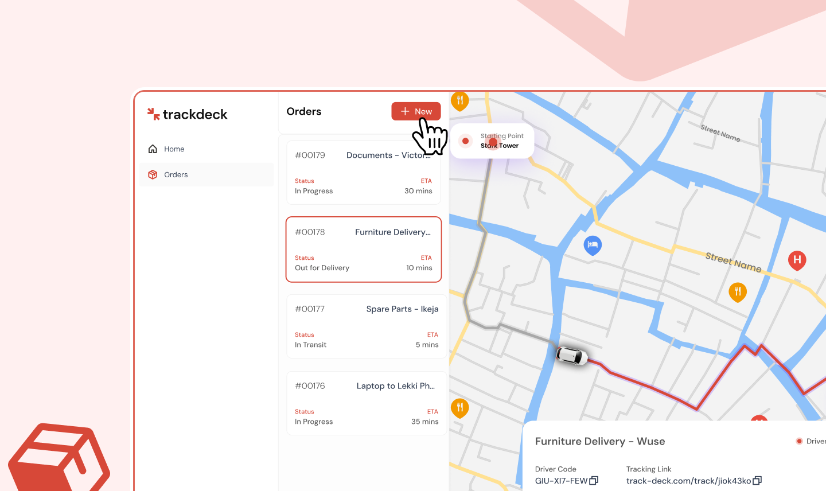Switch to the Orders section
The width and height of the screenshot is (826, 491).
coord(176,174)
